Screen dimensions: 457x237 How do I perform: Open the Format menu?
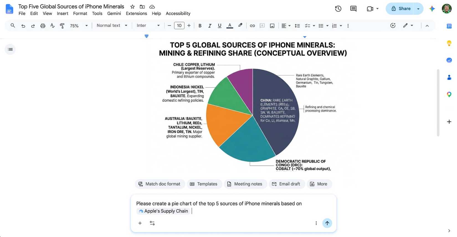coord(80,13)
